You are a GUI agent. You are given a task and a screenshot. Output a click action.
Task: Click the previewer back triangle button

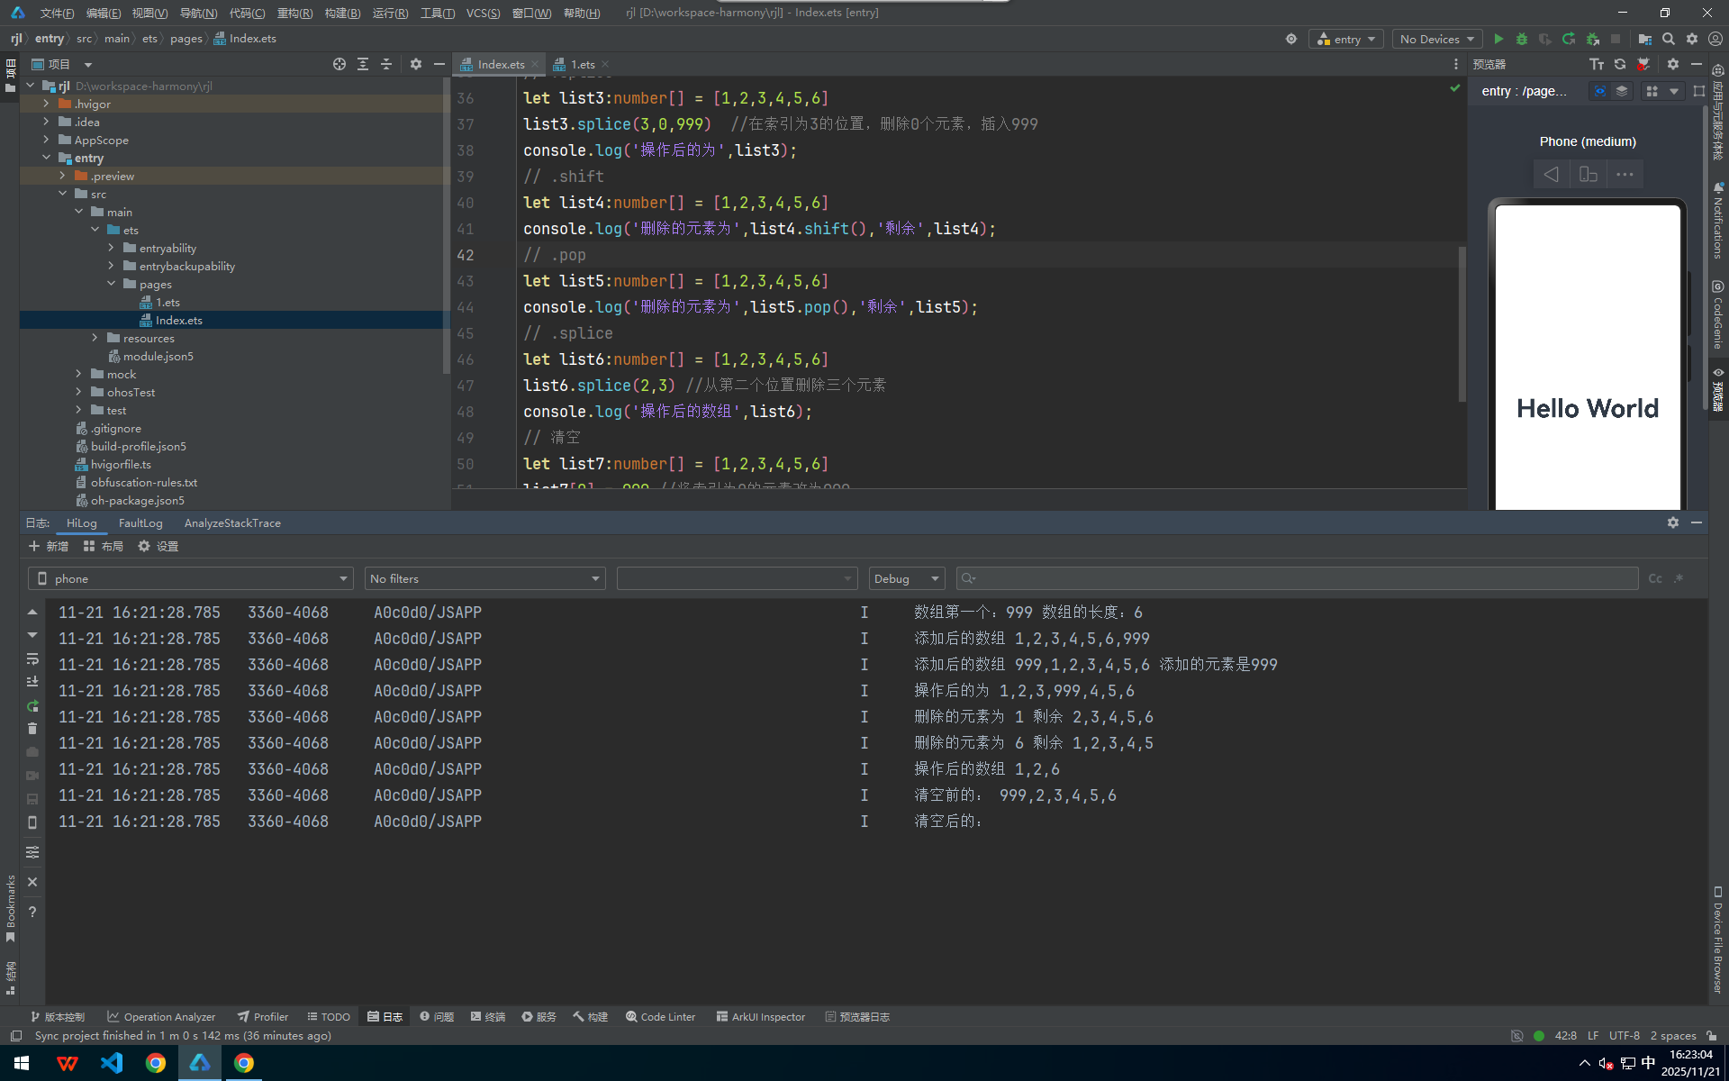[1551, 174]
